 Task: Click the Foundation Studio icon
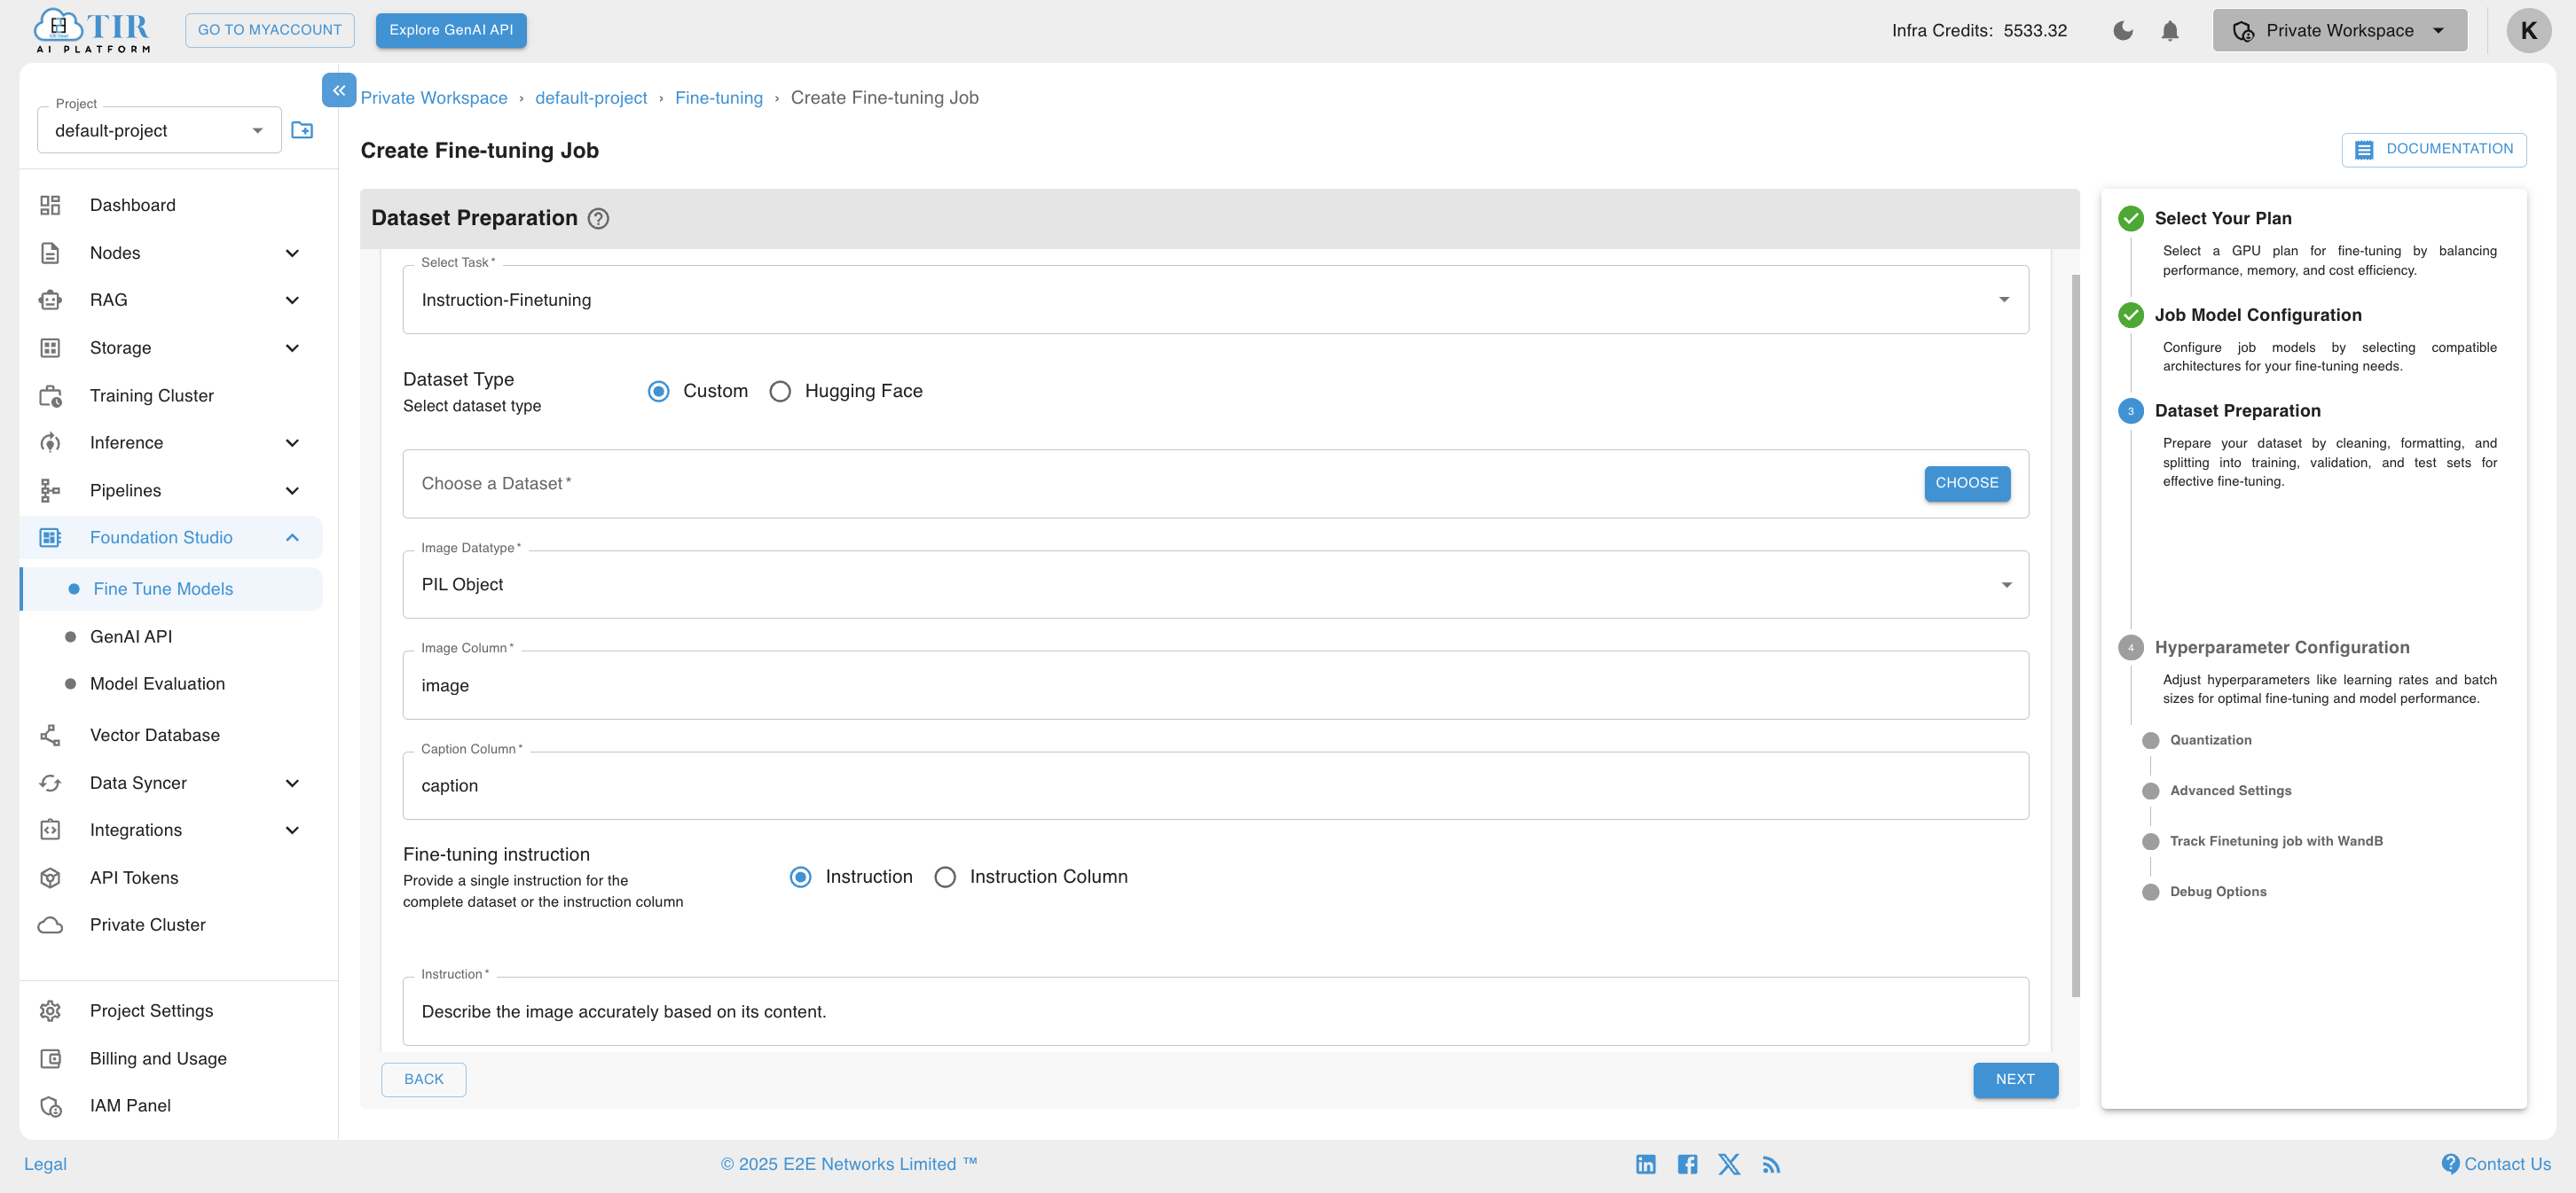[x=50, y=537]
